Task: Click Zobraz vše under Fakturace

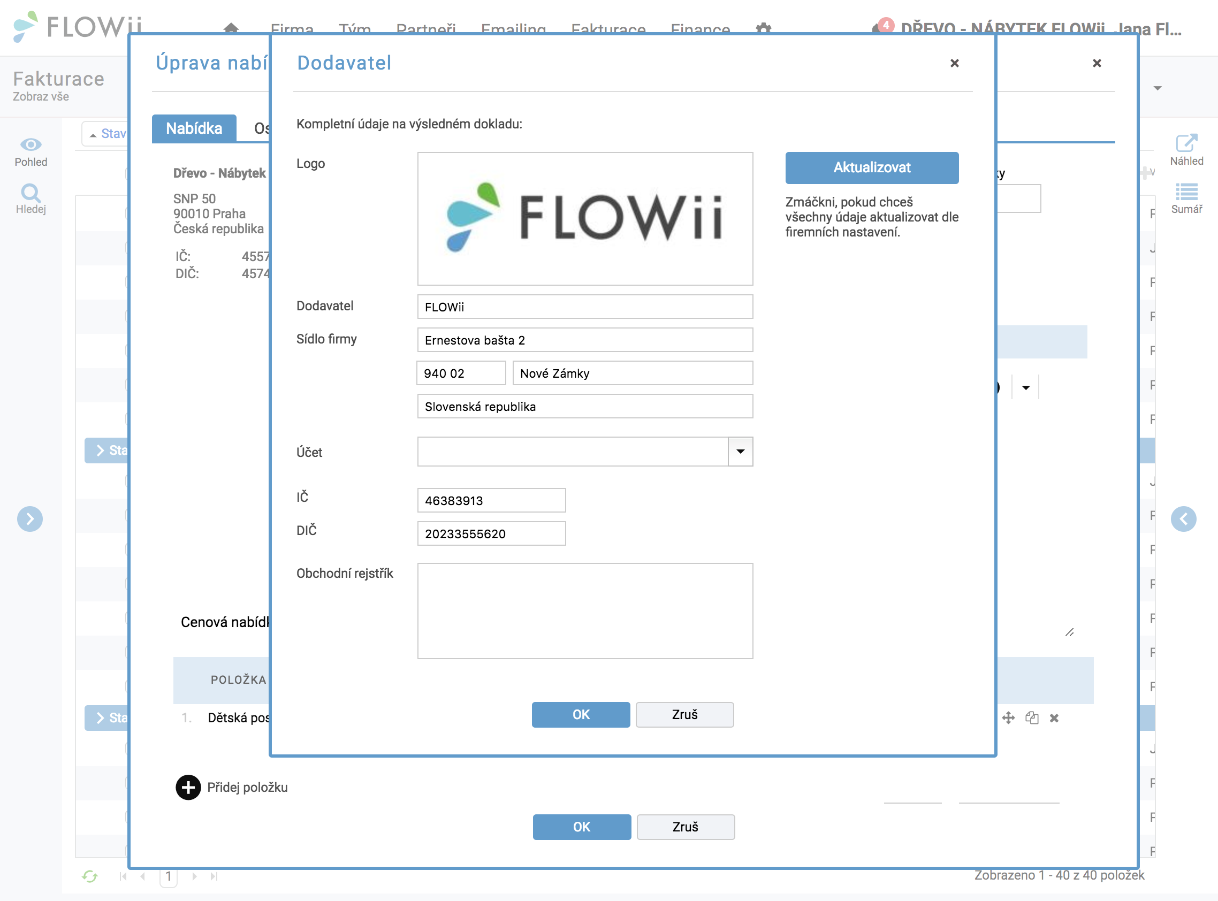Action: coord(41,96)
